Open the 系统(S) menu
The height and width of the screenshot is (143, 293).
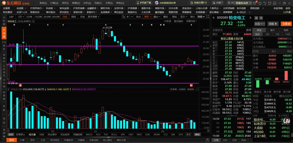[43, 3]
